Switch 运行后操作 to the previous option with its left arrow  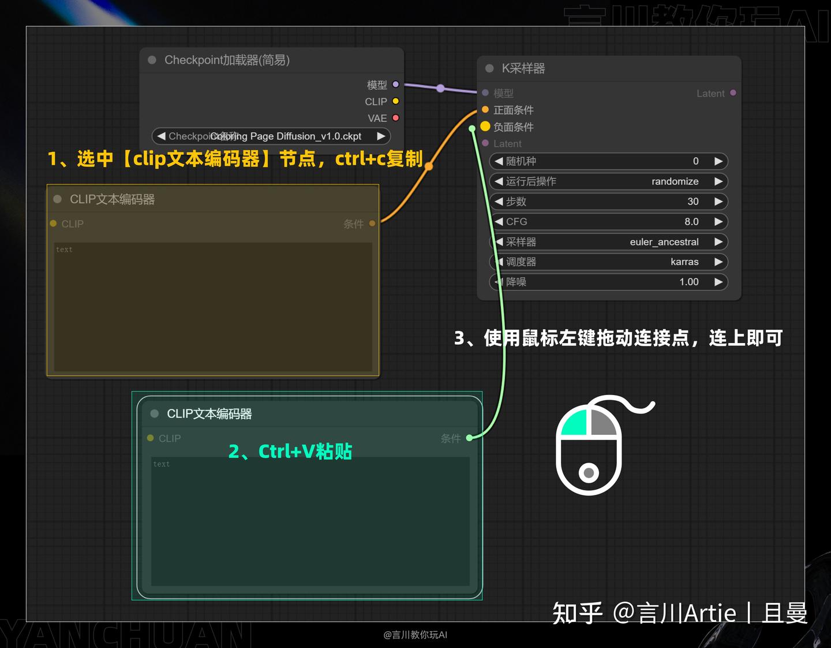[x=499, y=181]
